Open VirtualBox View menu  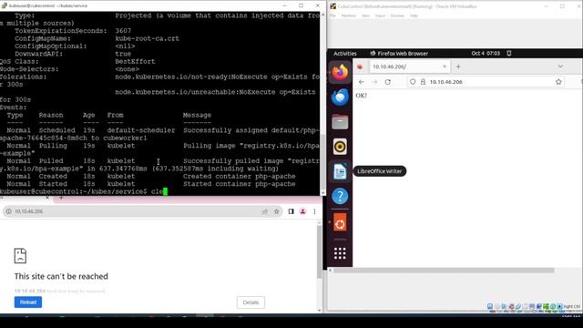(365, 15)
